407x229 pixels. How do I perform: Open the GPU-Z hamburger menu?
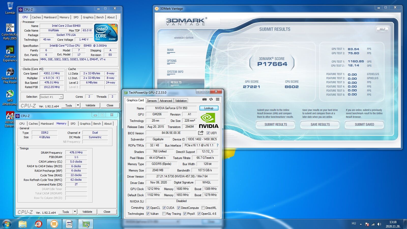[217, 99]
